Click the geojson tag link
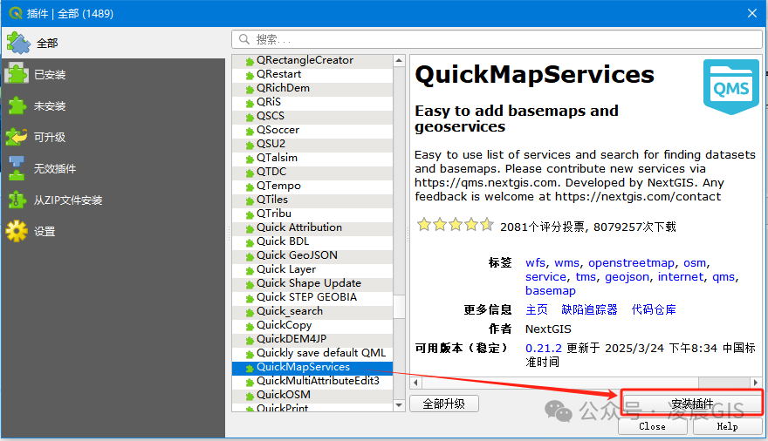The image size is (768, 441). pyautogui.click(x=627, y=277)
